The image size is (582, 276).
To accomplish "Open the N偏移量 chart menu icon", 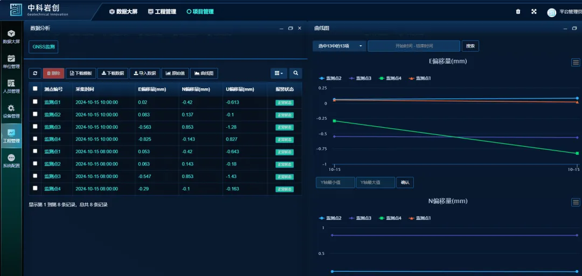I will pos(576,202).
